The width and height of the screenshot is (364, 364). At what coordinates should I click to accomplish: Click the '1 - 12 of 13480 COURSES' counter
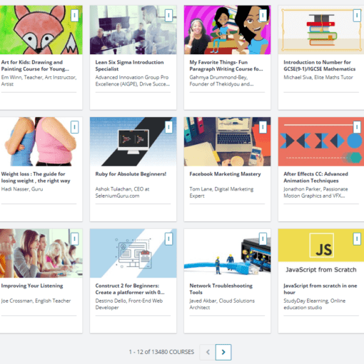(161, 352)
